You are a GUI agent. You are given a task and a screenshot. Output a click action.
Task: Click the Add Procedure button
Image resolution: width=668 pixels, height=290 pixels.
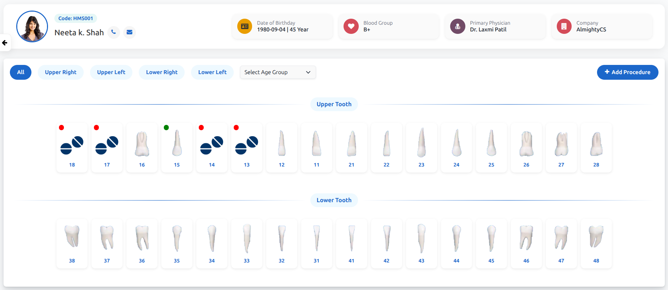click(627, 72)
